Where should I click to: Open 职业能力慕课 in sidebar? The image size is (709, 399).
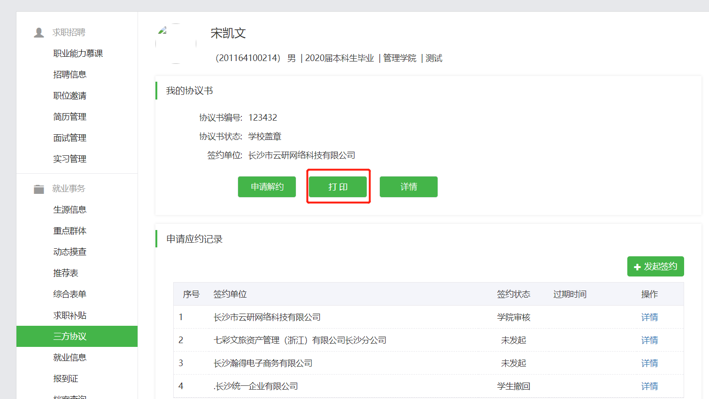click(78, 54)
